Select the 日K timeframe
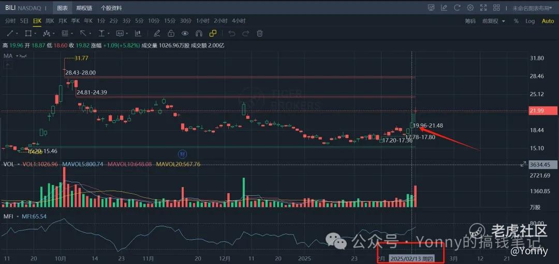This screenshot has height=264, width=559. click(x=37, y=21)
